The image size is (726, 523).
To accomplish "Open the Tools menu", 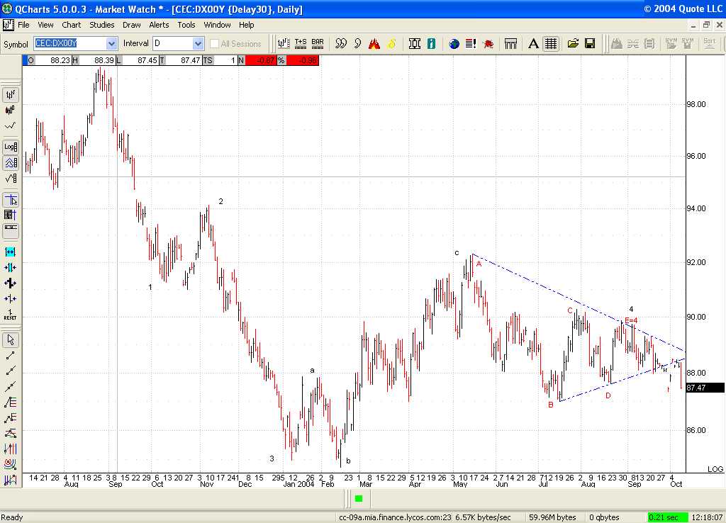I will pyautogui.click(x=186, y=25).
